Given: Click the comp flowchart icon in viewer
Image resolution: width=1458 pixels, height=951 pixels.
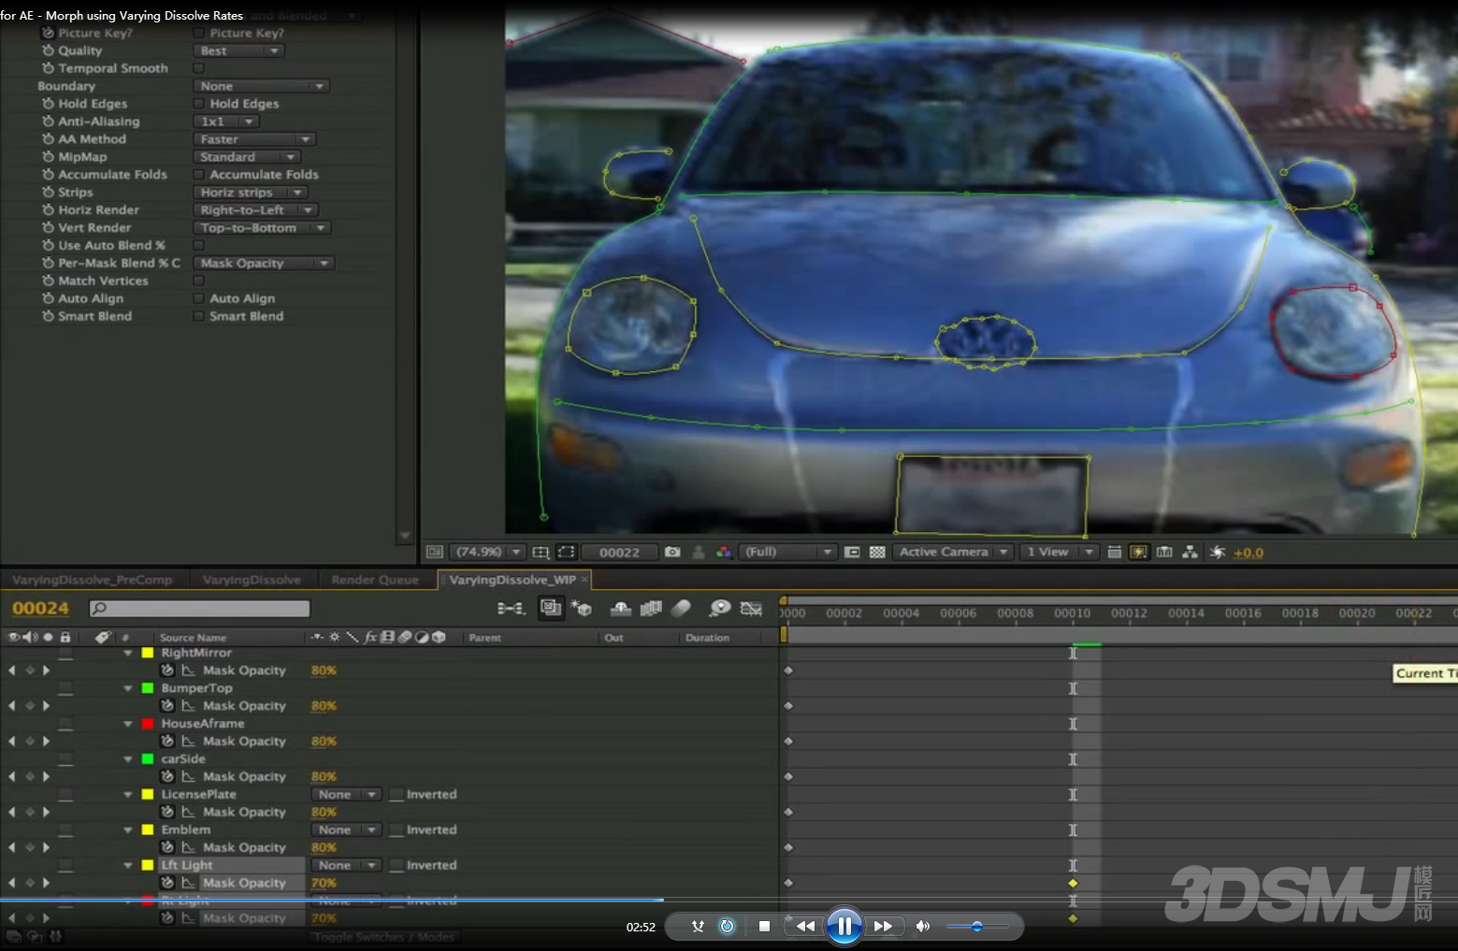Looking at the screenshot, I should [1190, 552].
